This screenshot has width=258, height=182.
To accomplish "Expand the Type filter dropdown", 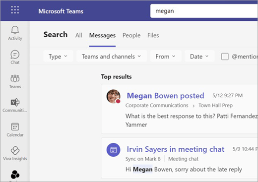I will (x=58, y=57).
